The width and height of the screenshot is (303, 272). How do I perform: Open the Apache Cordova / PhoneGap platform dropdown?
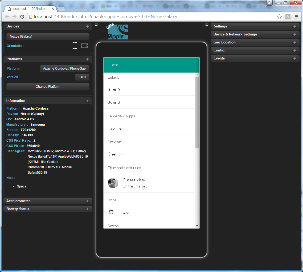(64, 69)
